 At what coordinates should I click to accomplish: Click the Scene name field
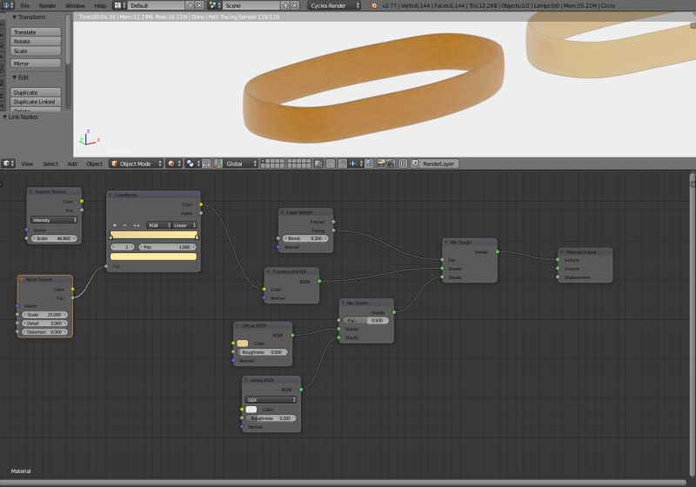coord(251,6)
